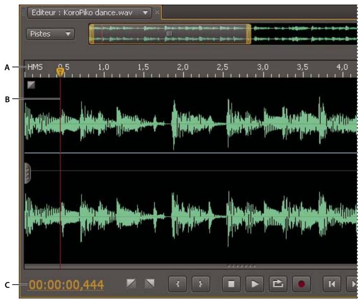Click the 1,0 mark on time ruler
The height and width of the screenshot is (300, 361).
(103, 67)
